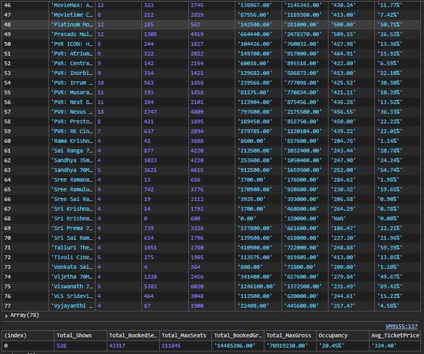
Task: Select the 528 total shows value
Action: 61,345
